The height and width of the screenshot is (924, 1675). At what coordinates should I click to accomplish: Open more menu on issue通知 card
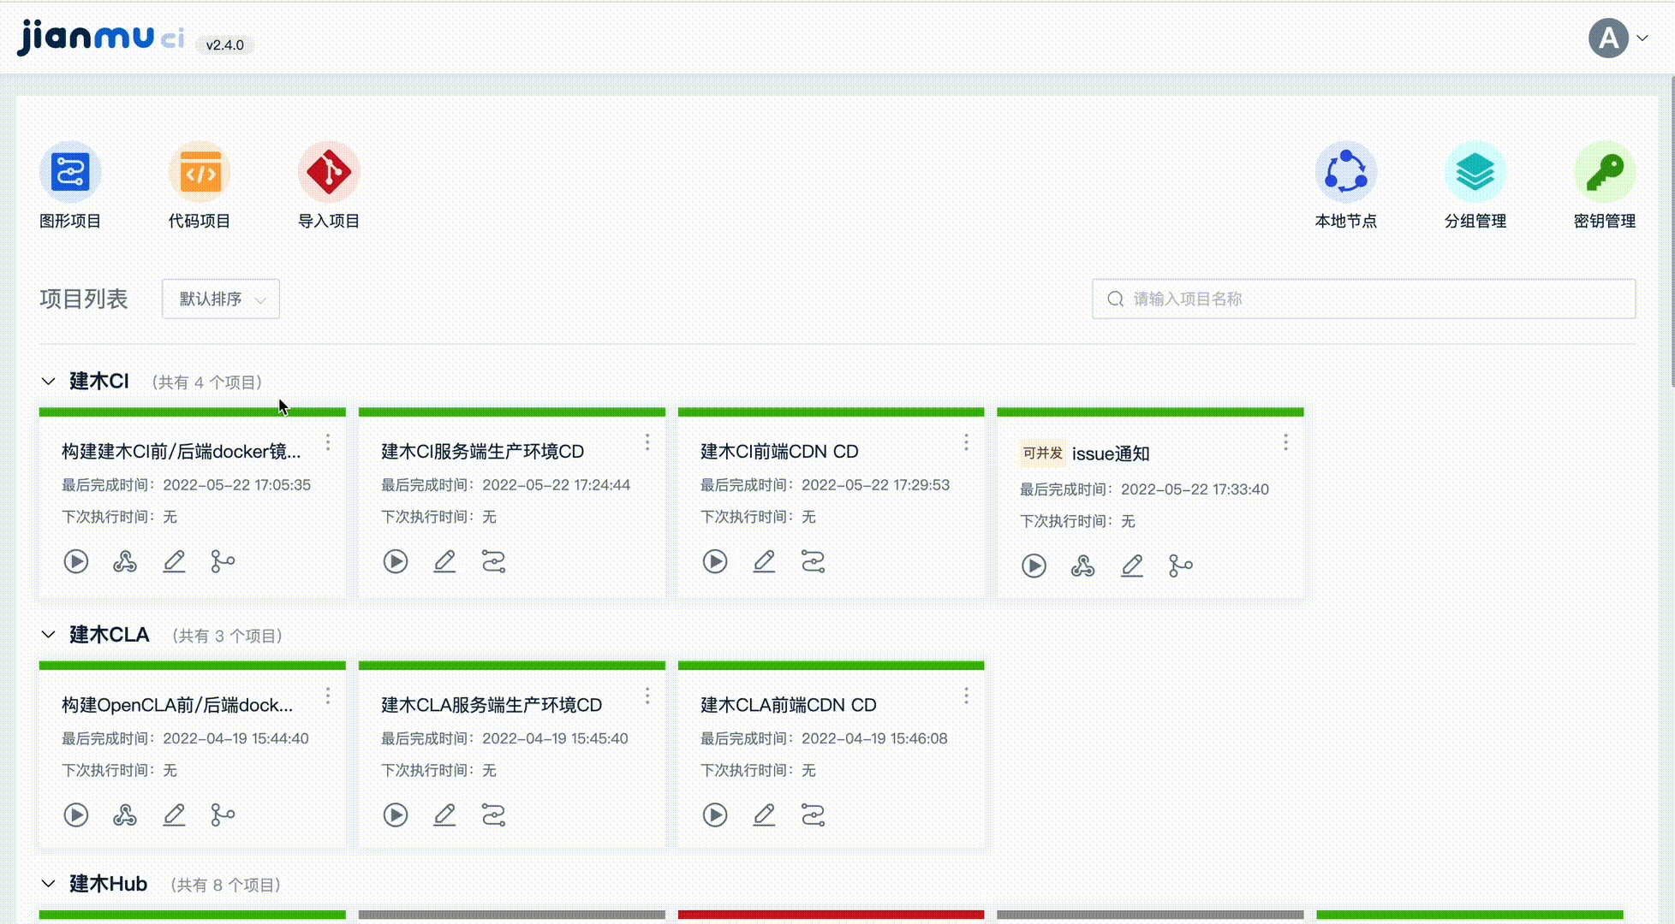click(1286, 442)
